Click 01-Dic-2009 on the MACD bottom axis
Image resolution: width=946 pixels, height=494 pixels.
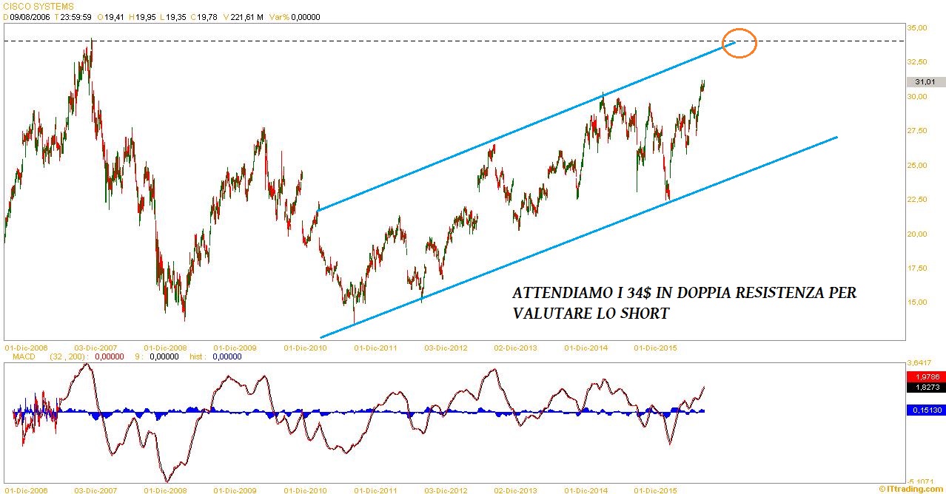235,490
